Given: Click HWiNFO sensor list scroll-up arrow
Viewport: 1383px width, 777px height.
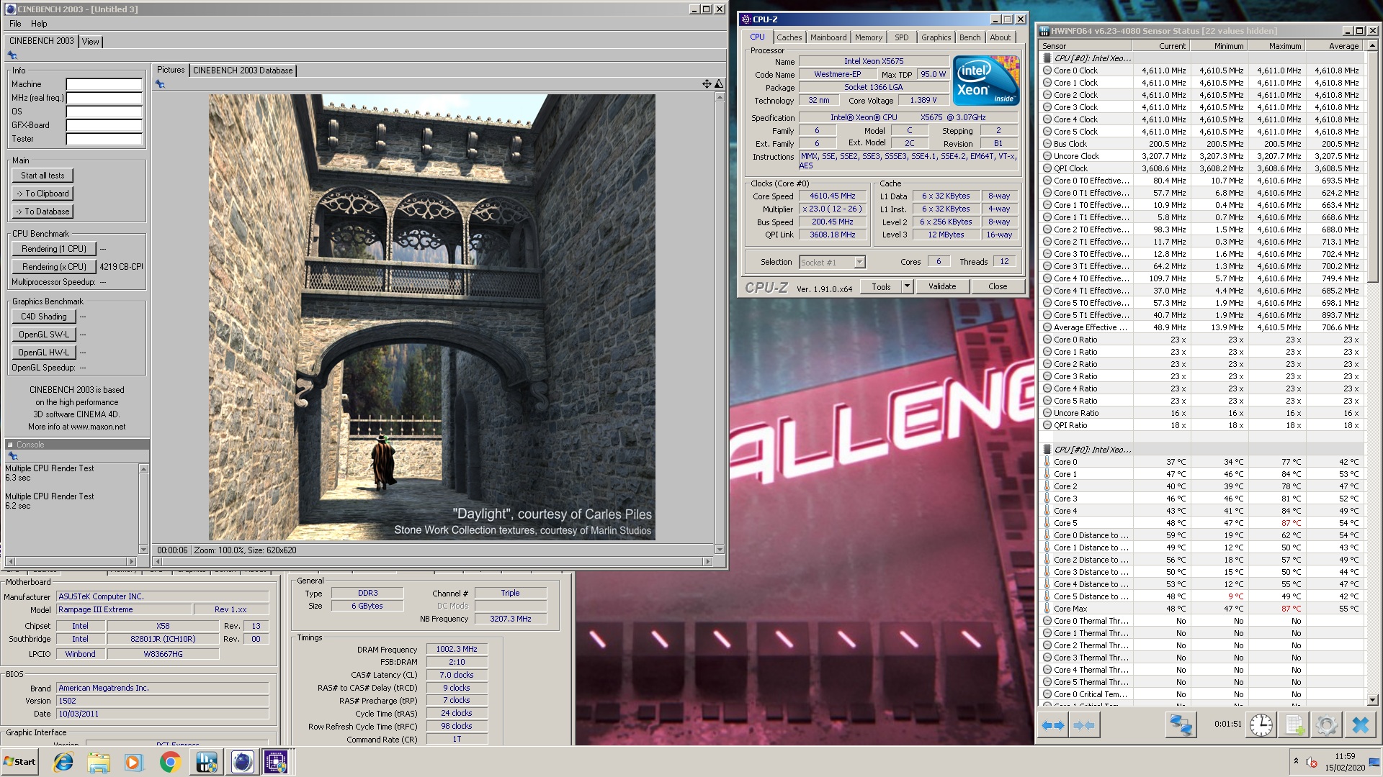Looking at the screenshot, I should [1372, 46].
